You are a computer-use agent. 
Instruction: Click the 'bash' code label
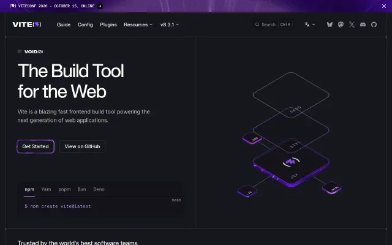(x=176, y=200)
